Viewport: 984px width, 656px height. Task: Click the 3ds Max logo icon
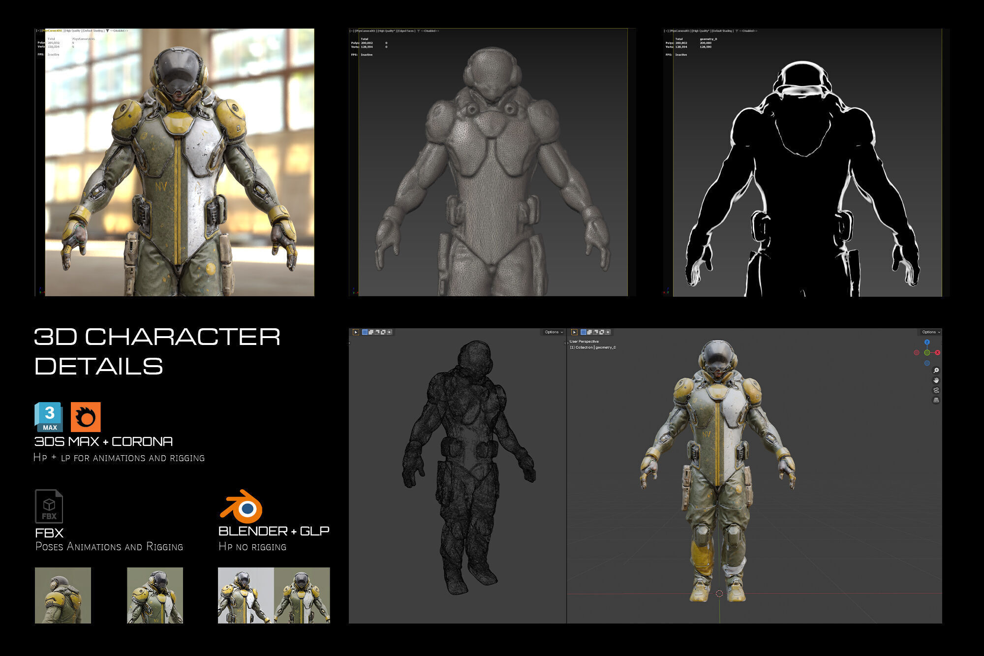tap(49, 417)
